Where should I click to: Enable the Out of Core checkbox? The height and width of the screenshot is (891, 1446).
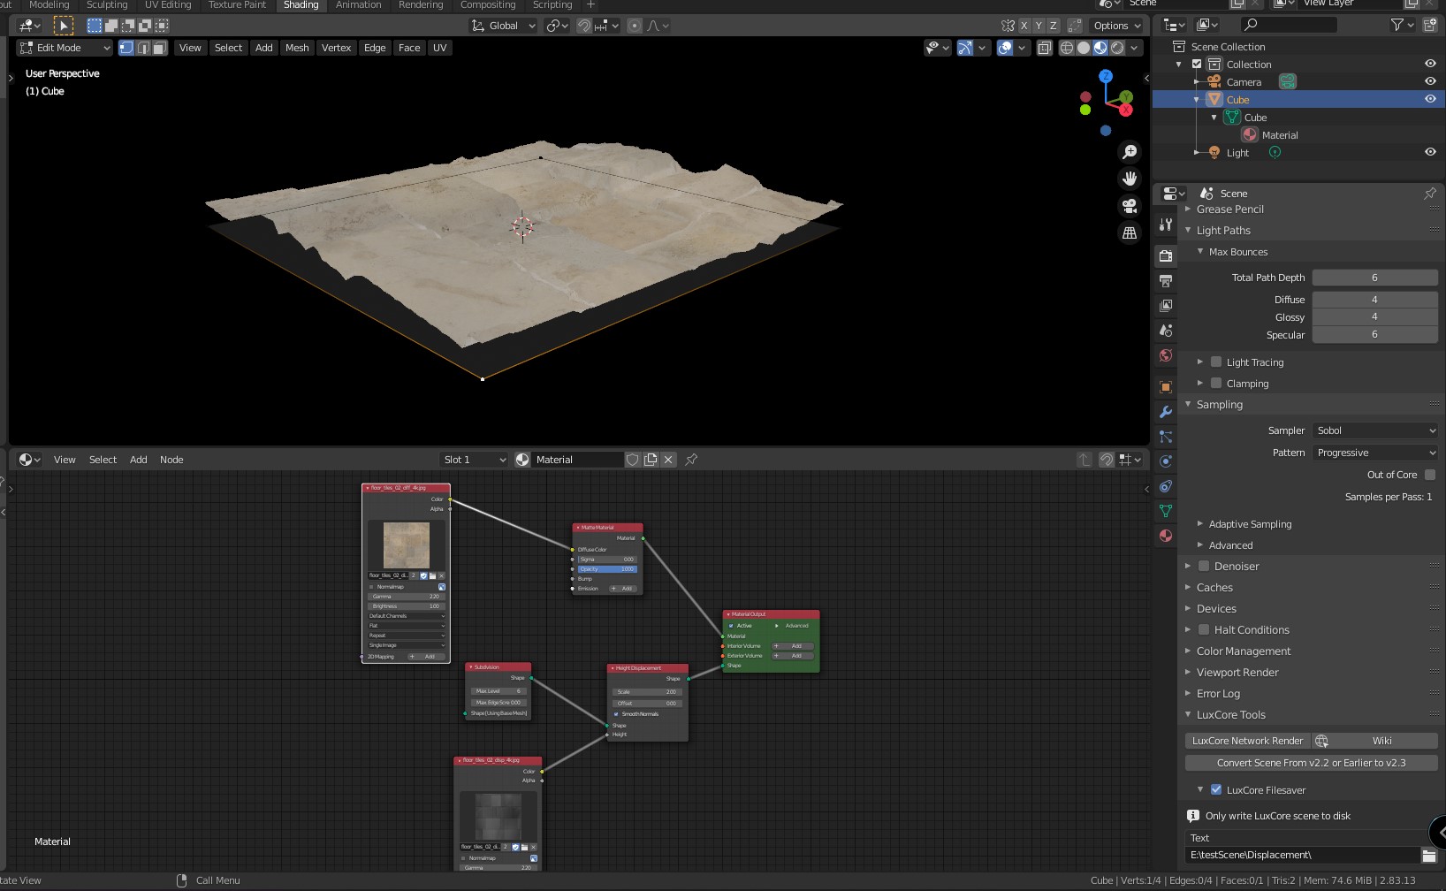1430,475
